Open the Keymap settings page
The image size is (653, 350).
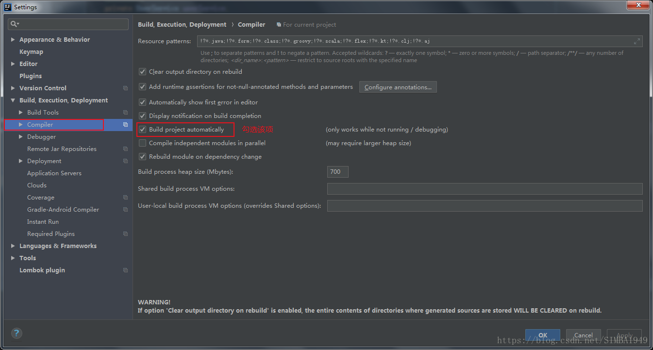click(31, 52)
